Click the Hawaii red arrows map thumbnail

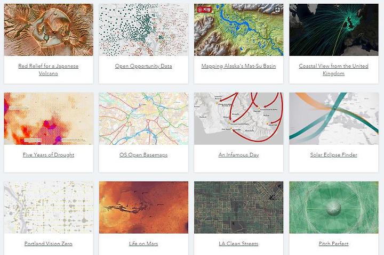[238, 119]
